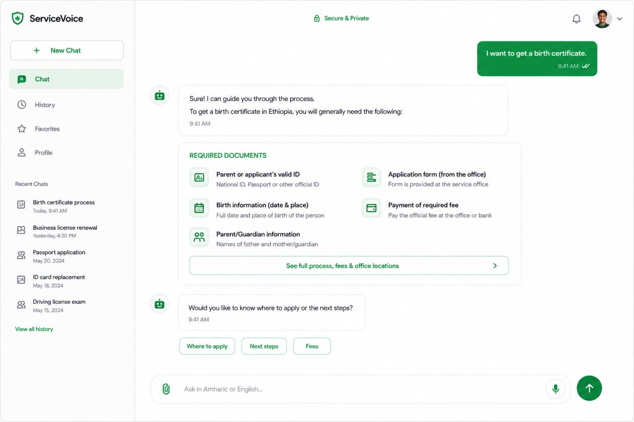
Task: Expand the account dropdown chevron
Action: [x=620, y=19]
